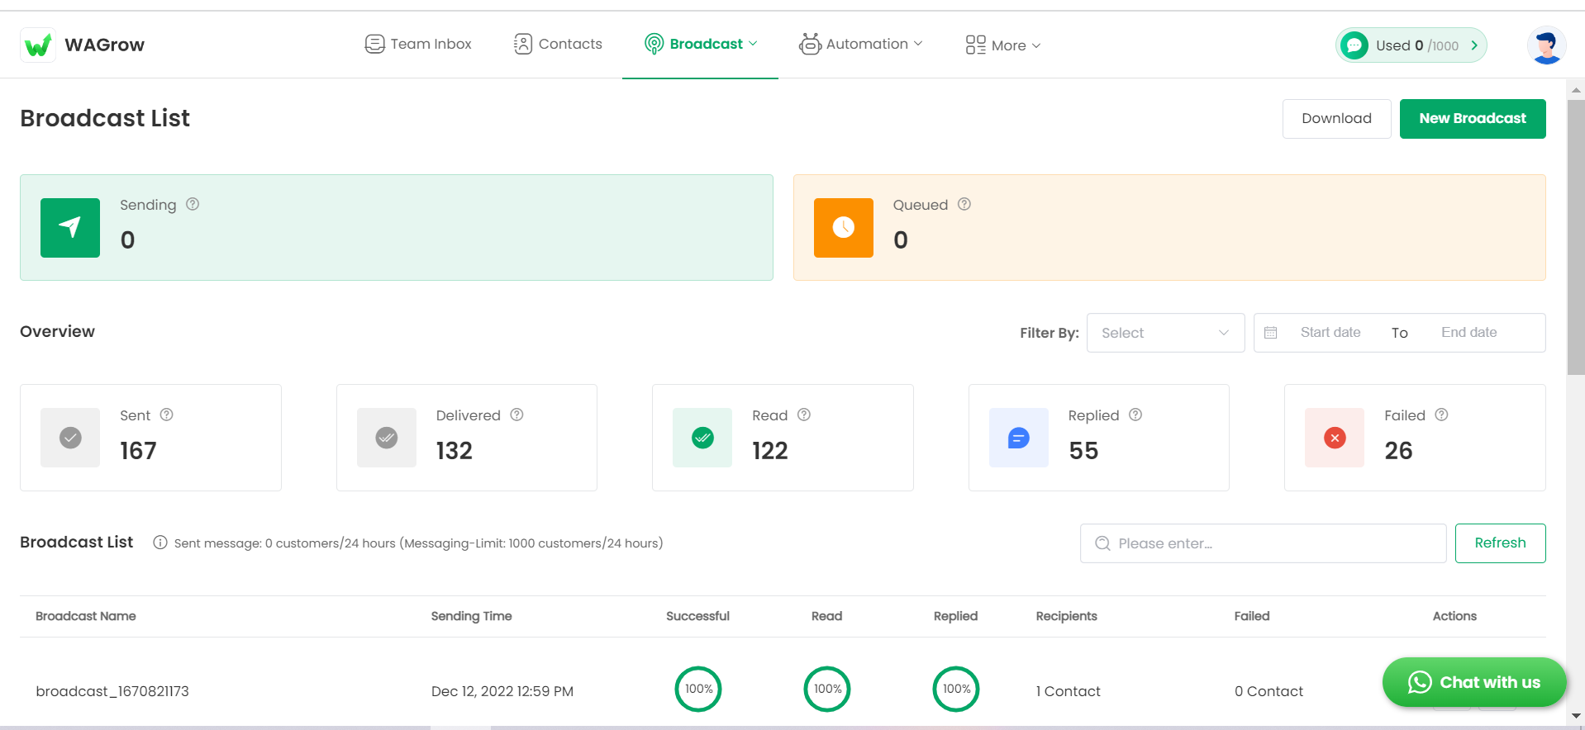Expand the Automation menu
The width and height of the screenshot is (1585, 730).
[860, 44]
